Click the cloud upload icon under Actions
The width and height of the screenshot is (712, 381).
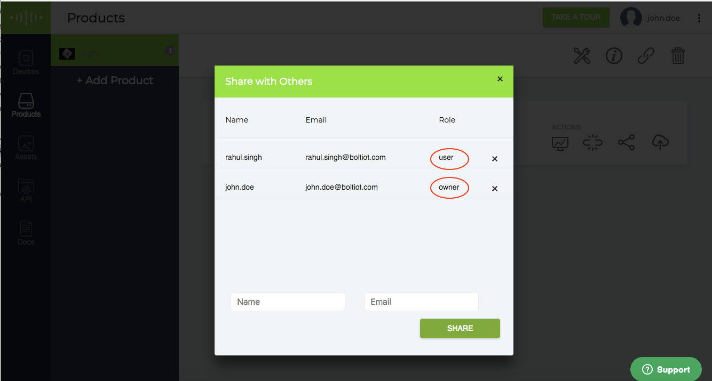pyautogui.click(x=660, y=142)
